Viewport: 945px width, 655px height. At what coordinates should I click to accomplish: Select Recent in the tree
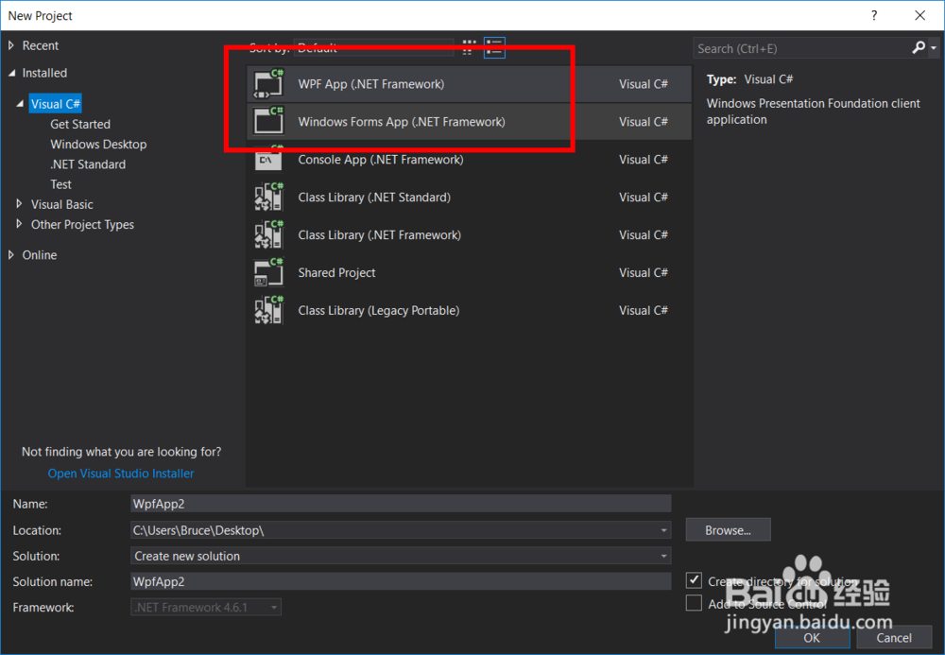click(x=41, y=45)
